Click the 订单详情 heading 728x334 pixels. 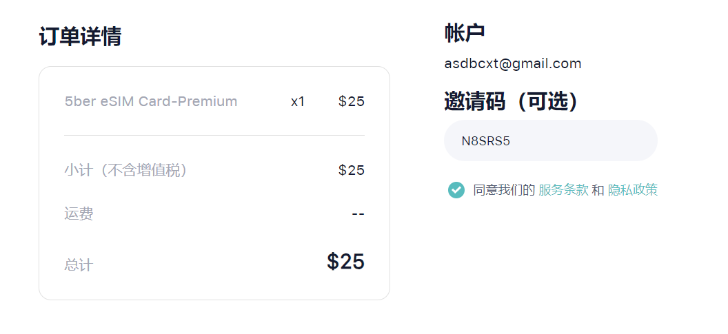(x=80, y=36)
